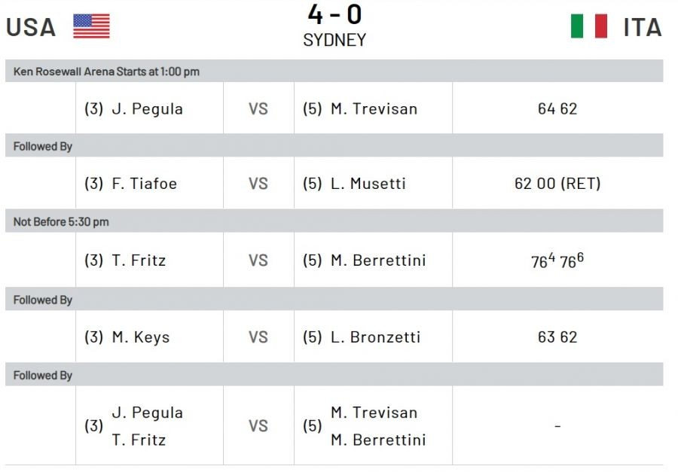Screen dimensions: 678x472
Task: Click M. Keys player name
Action: (x=141, y=337)
